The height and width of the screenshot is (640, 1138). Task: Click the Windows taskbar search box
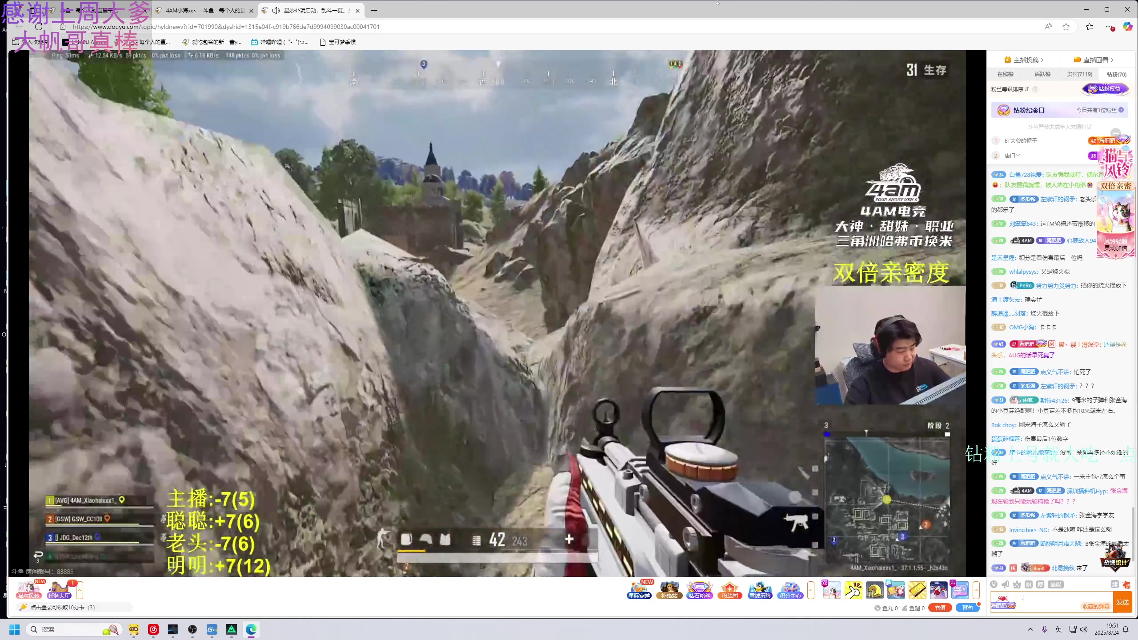pyautogui.click(x=73, y=629)
